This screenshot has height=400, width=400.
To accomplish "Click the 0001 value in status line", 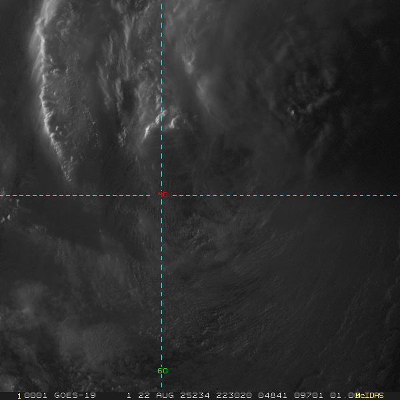I will pyautogui.click(x=36, y=395).
